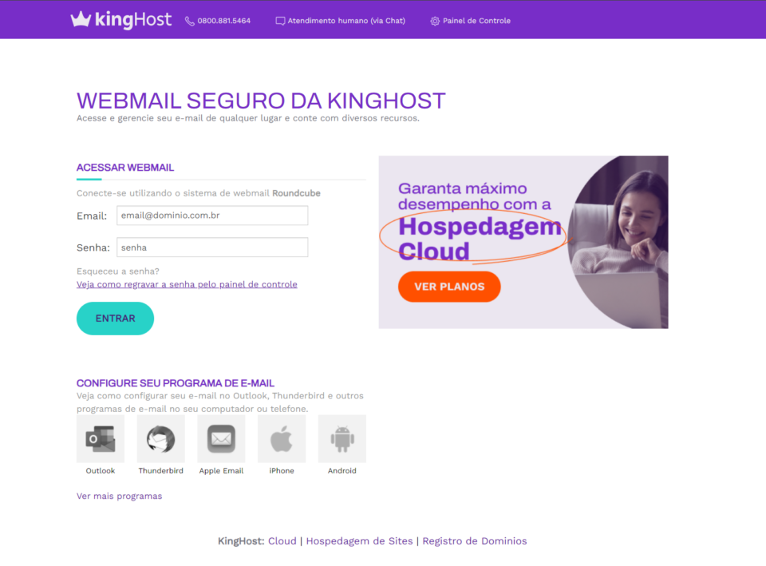Open Hospedagem de Sites footer link
This screenshot has height=566, width=766.
360,541
